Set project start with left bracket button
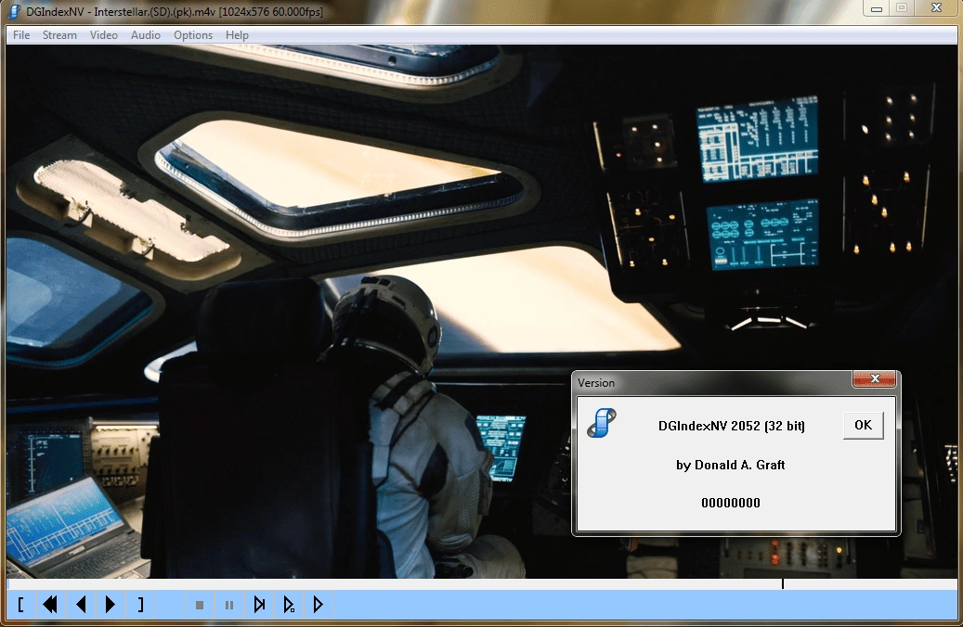Screen dimensions: 963x627 (20, 605)
